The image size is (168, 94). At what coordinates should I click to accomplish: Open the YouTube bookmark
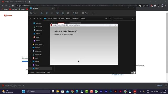[13, 9]
